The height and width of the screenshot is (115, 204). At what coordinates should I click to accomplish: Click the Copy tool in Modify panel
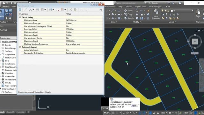tap(128, 14)
